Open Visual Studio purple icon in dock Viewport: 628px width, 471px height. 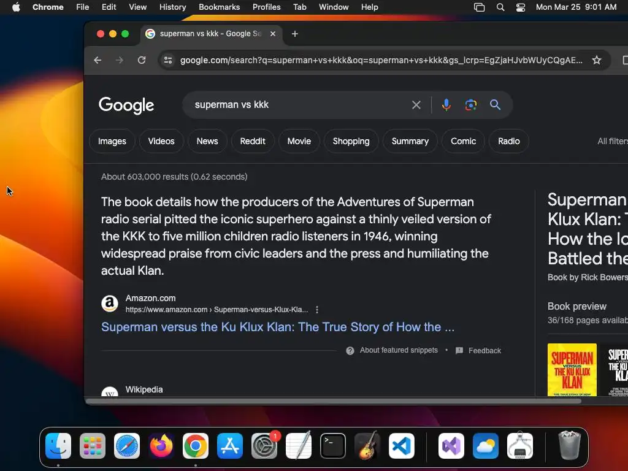(451, 446)
